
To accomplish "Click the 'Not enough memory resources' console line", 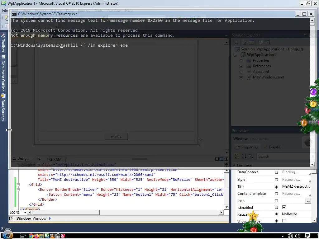I will tap(93, 35).
